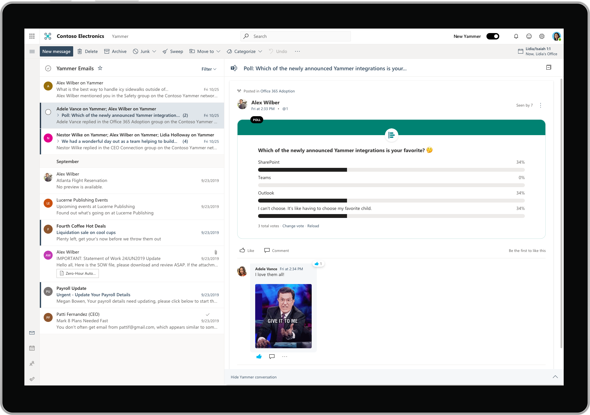The height and width of the screenshot is (415, 590).
Task: Click the notifications bell icon
Action: click(x=516, y=36)
